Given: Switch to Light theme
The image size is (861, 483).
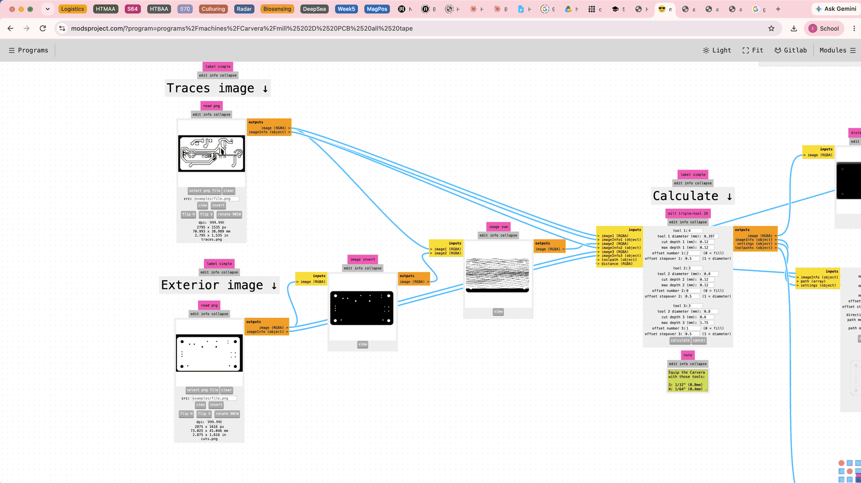Looking at the screenshot, I should tap(717, 50).
